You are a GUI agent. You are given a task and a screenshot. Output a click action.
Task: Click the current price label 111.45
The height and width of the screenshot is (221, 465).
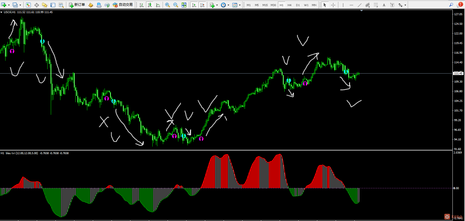coord(458,73)
